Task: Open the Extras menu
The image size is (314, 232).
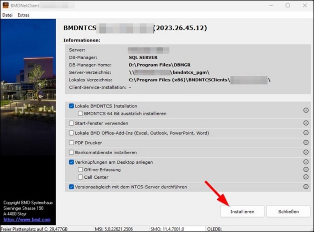Action: coord(24,15)
